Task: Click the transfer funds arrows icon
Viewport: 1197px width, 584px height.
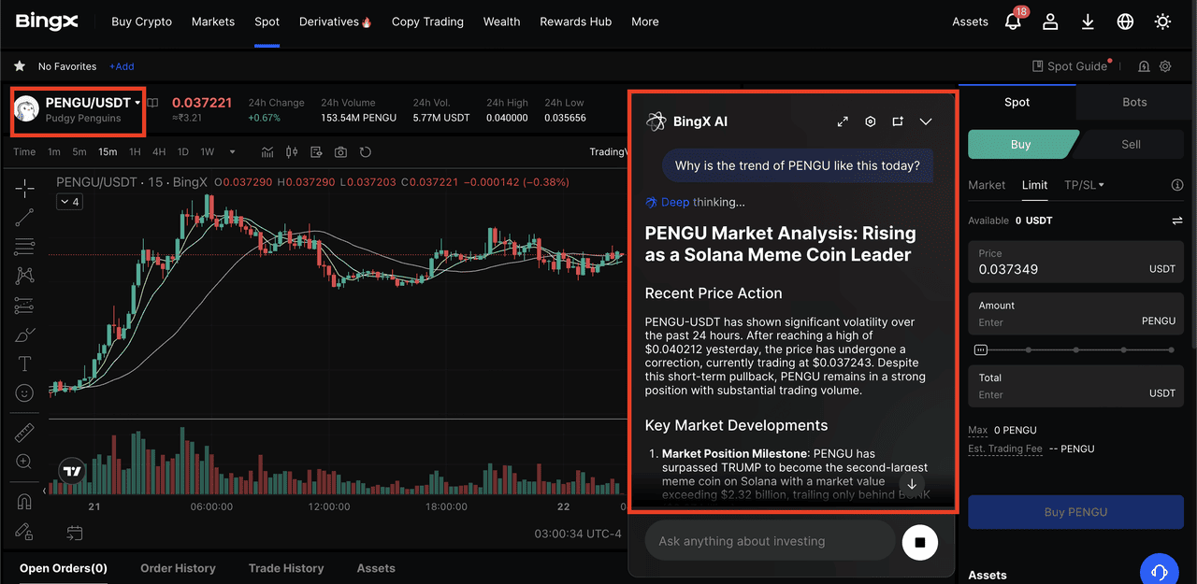Action: coord(1176,221)
